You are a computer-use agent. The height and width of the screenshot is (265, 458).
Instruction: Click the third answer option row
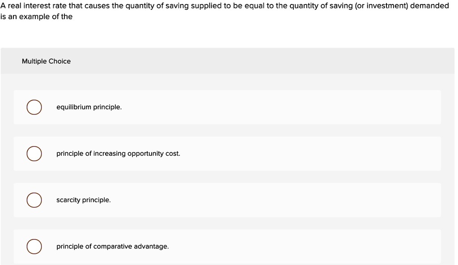pyautogui.click(x=227, y=200)
